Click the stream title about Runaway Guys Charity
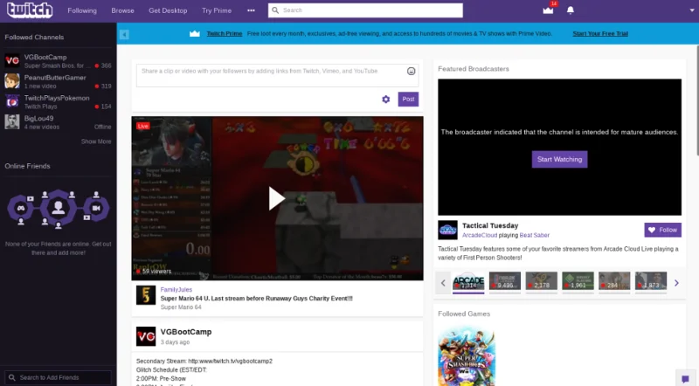Screen dimensions: 699x386 (x=256, y=299)
